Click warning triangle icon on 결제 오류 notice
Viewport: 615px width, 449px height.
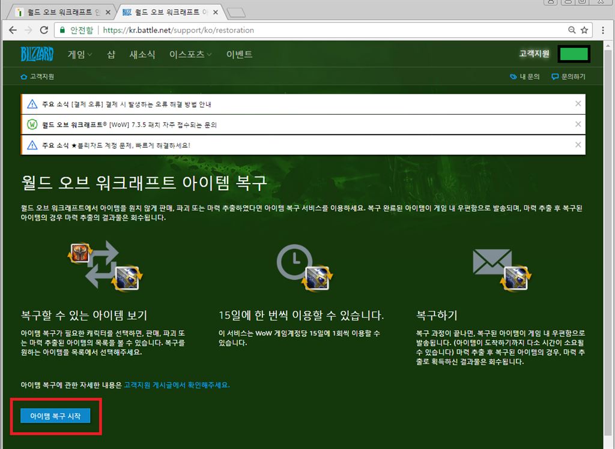pos(32,104)
